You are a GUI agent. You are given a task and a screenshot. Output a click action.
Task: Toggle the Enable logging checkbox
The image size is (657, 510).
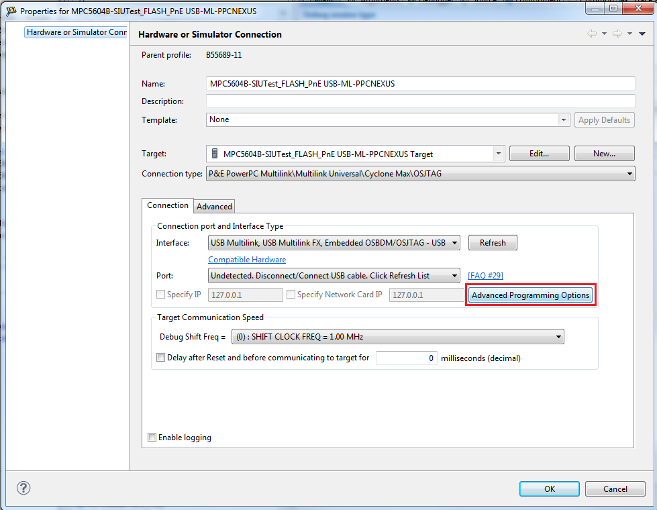click(152, 438)
